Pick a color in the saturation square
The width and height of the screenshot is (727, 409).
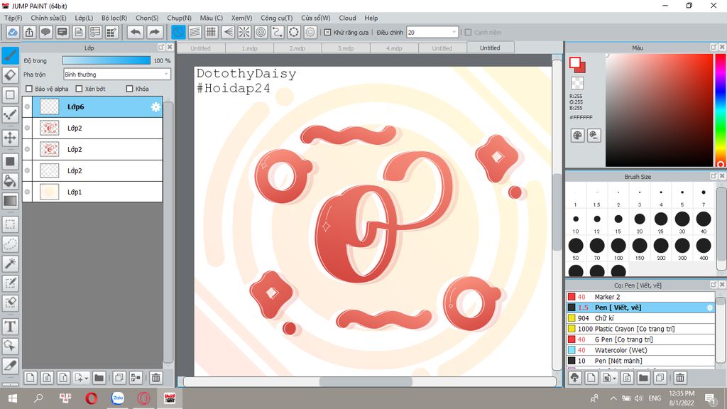pyautogui.click(x=659, y=110)
